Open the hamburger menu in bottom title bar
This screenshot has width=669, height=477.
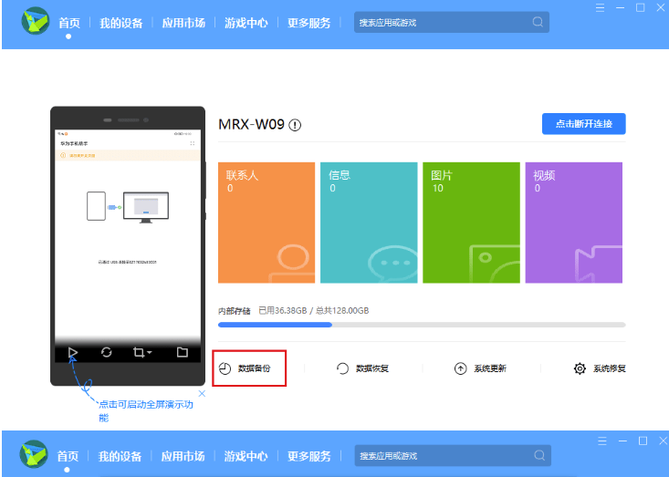coord(602,441)
